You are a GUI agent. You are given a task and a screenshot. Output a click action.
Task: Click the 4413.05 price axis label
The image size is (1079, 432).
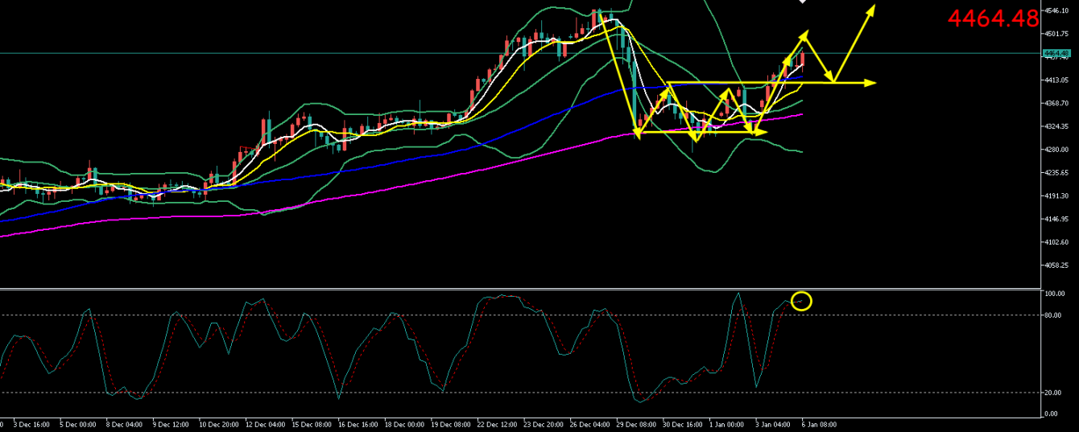coord(1056,80)
